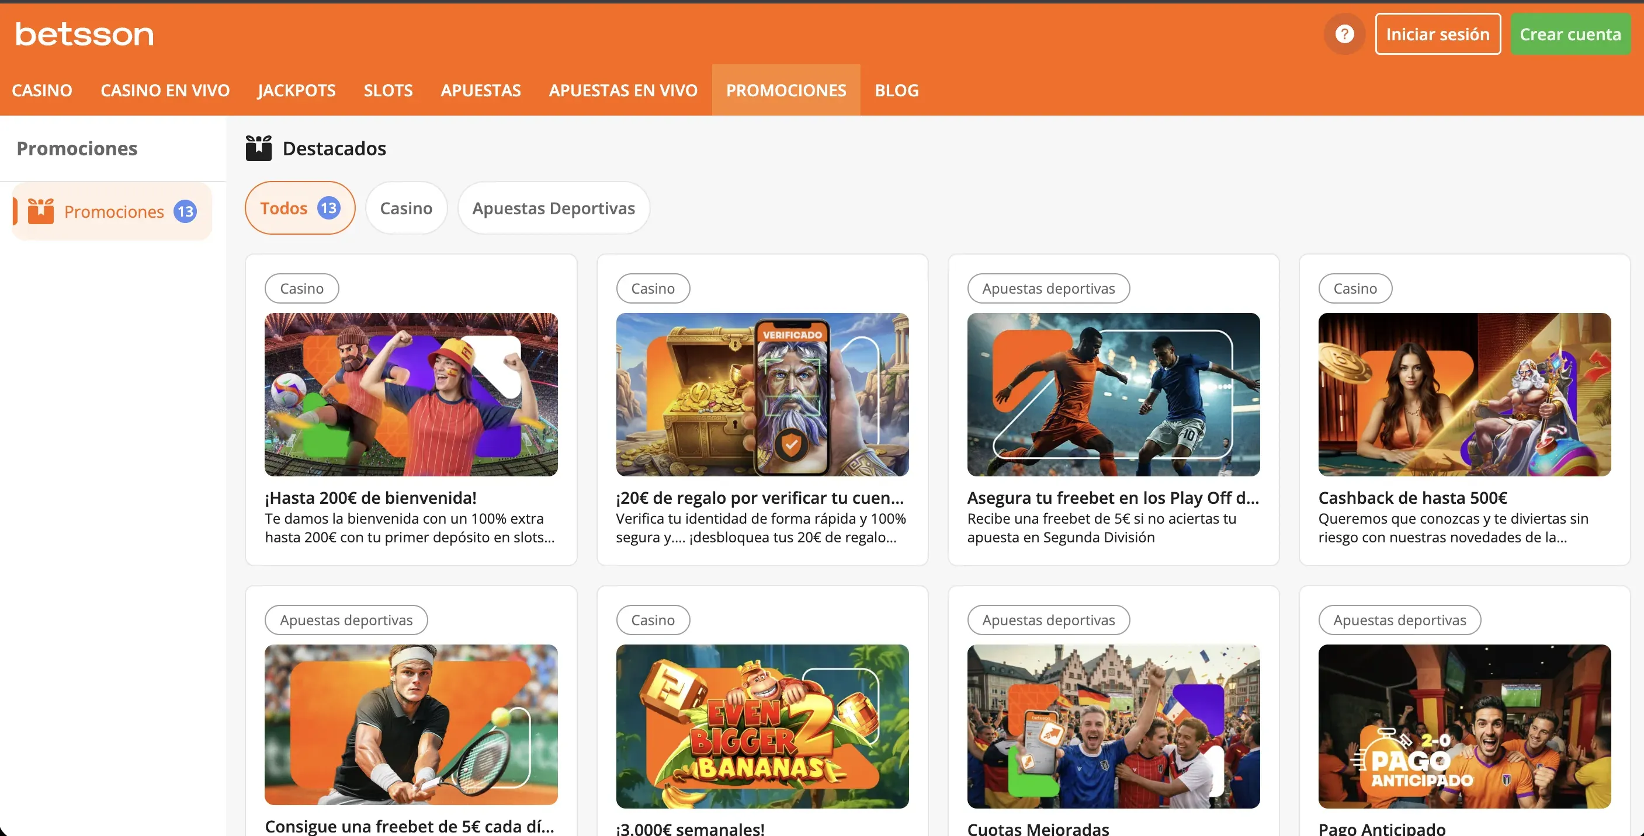Open the Cuotas Mejoradas fans image
1644x836 pixels.
coord(1114,726)
